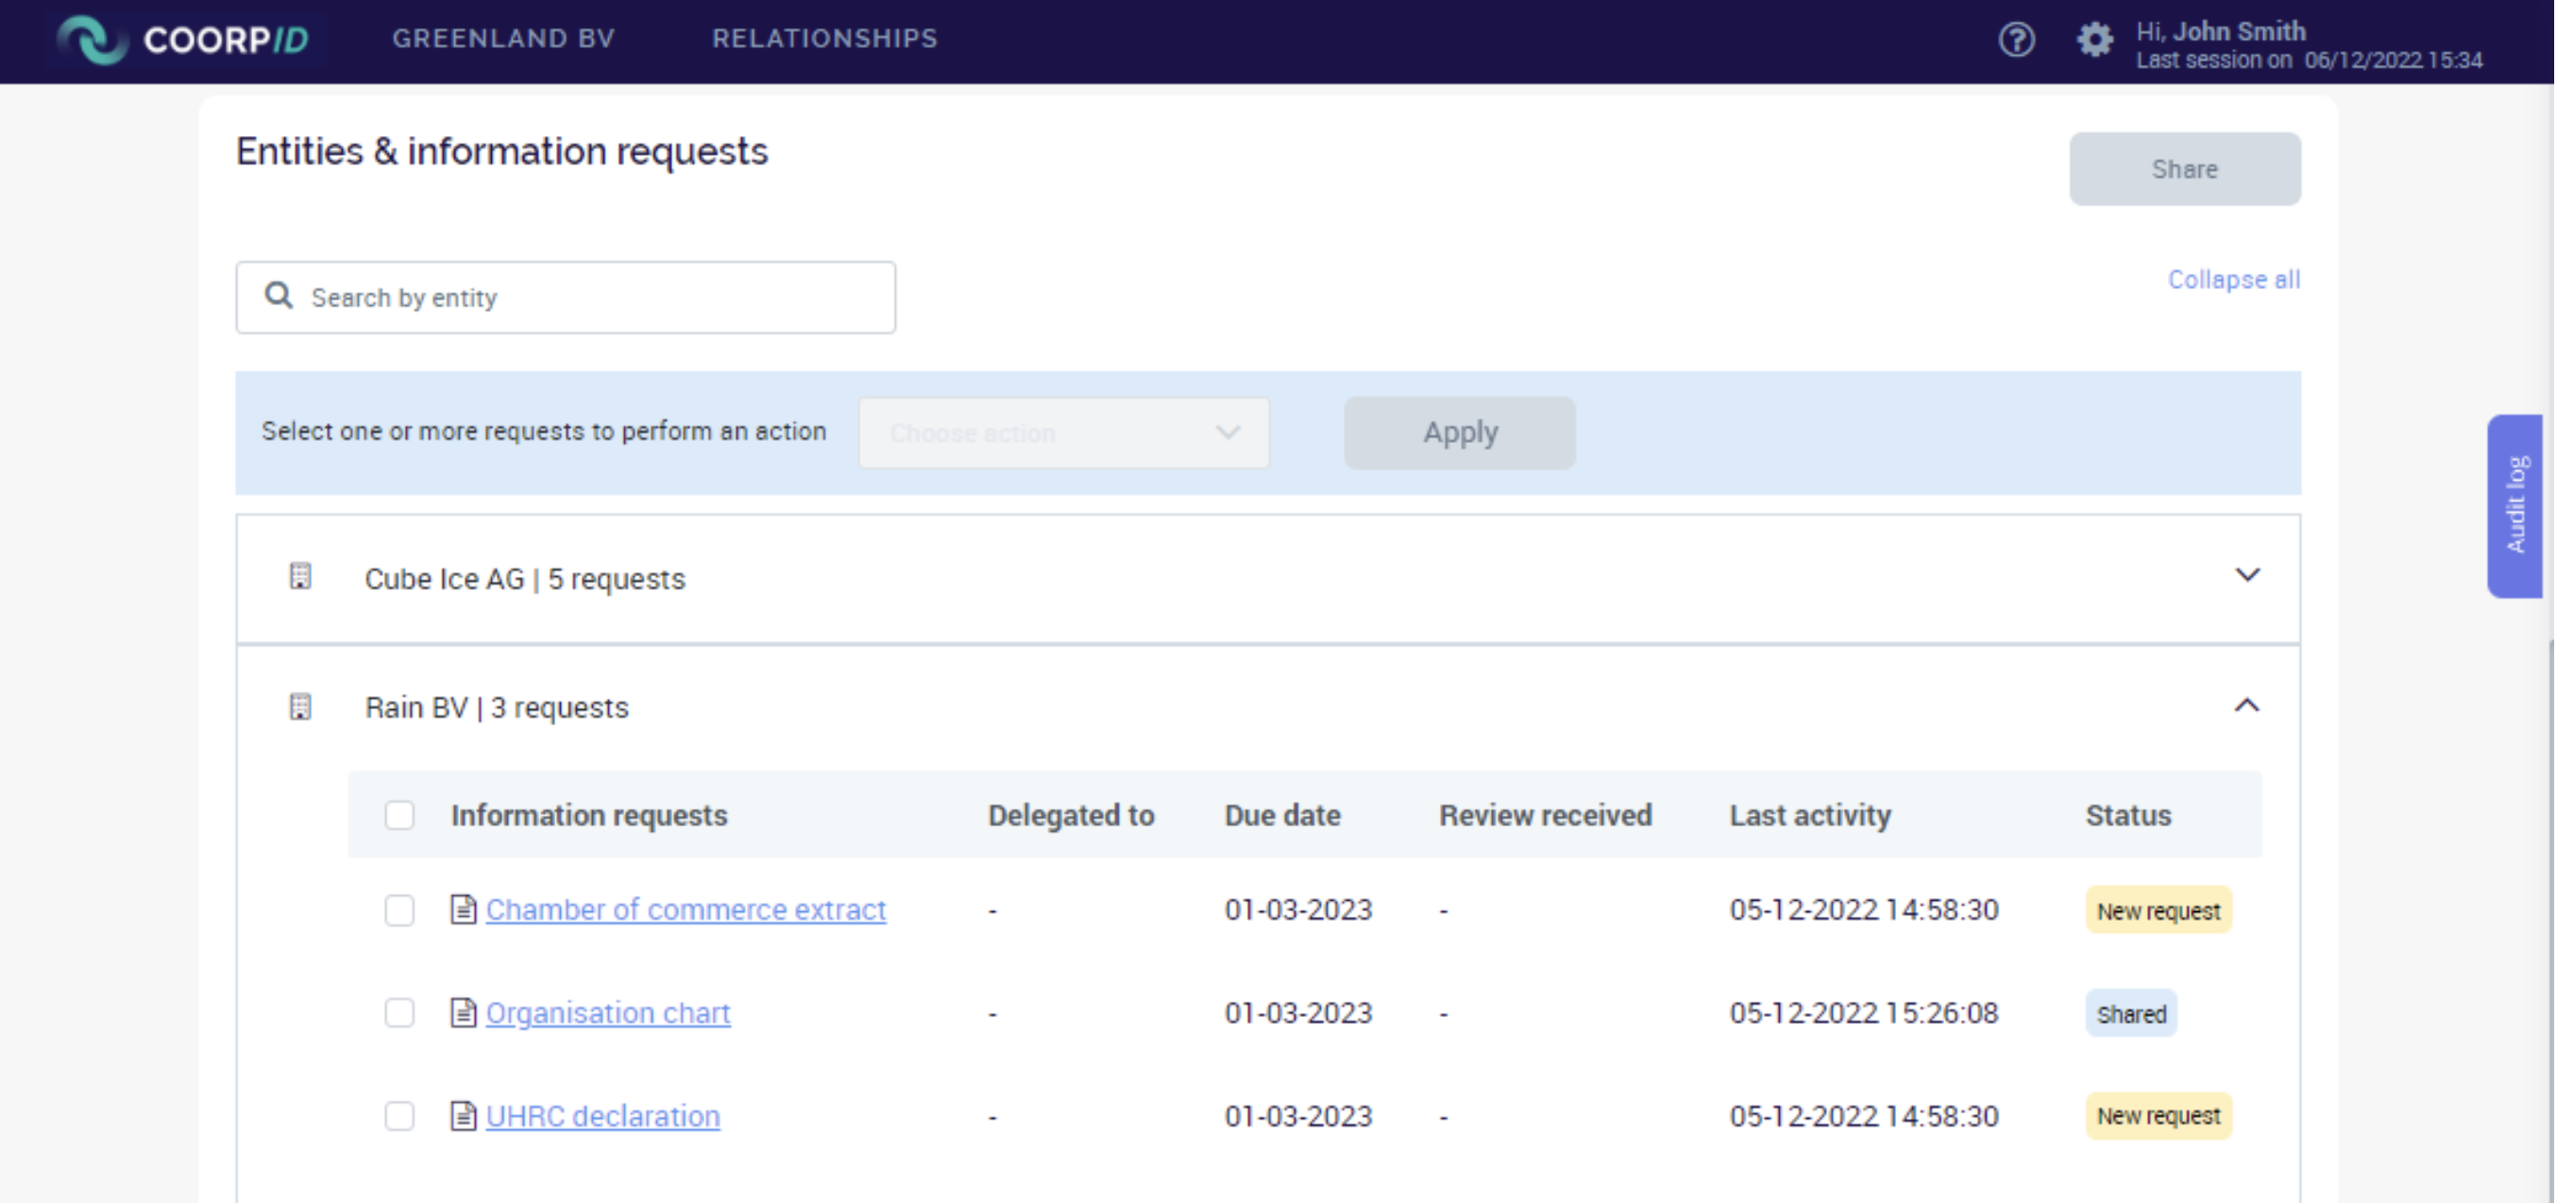Viewport: 2557px width, 1203px height.
Task: Open the Organisation chart link
Action: pyautogui.click(x=608, y=1013)
